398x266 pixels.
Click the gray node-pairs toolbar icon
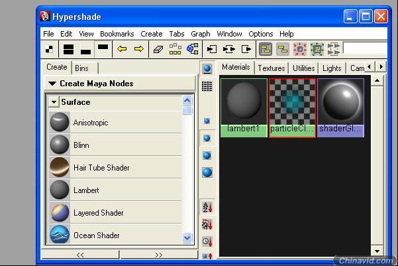pos(334,49)
